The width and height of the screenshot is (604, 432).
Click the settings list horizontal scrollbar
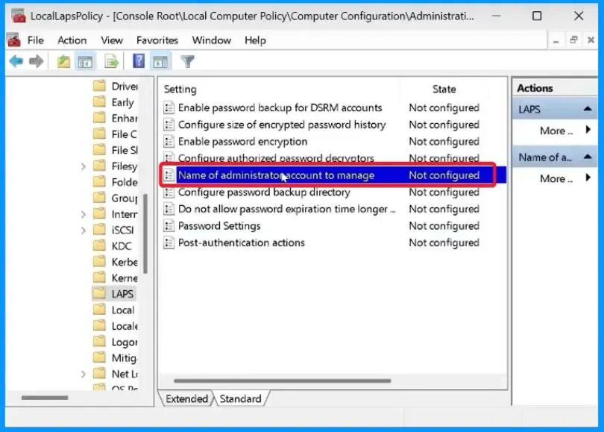click(x=282, y=381)
